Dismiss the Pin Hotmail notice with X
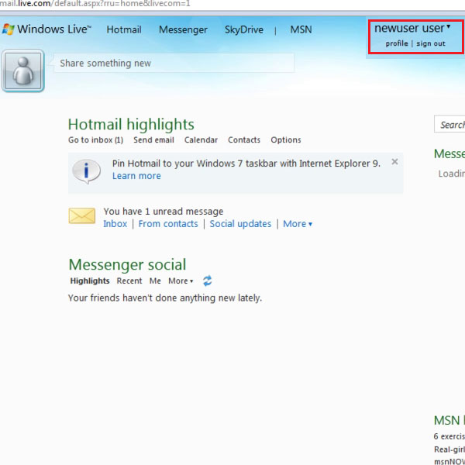This screenshot has height=465, width=465. pyautogui.click(x=394, y=162)
